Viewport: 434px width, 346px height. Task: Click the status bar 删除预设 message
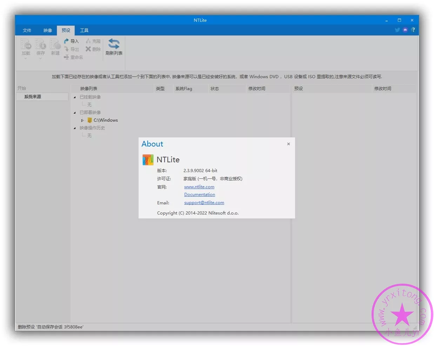tap(51, 327)
